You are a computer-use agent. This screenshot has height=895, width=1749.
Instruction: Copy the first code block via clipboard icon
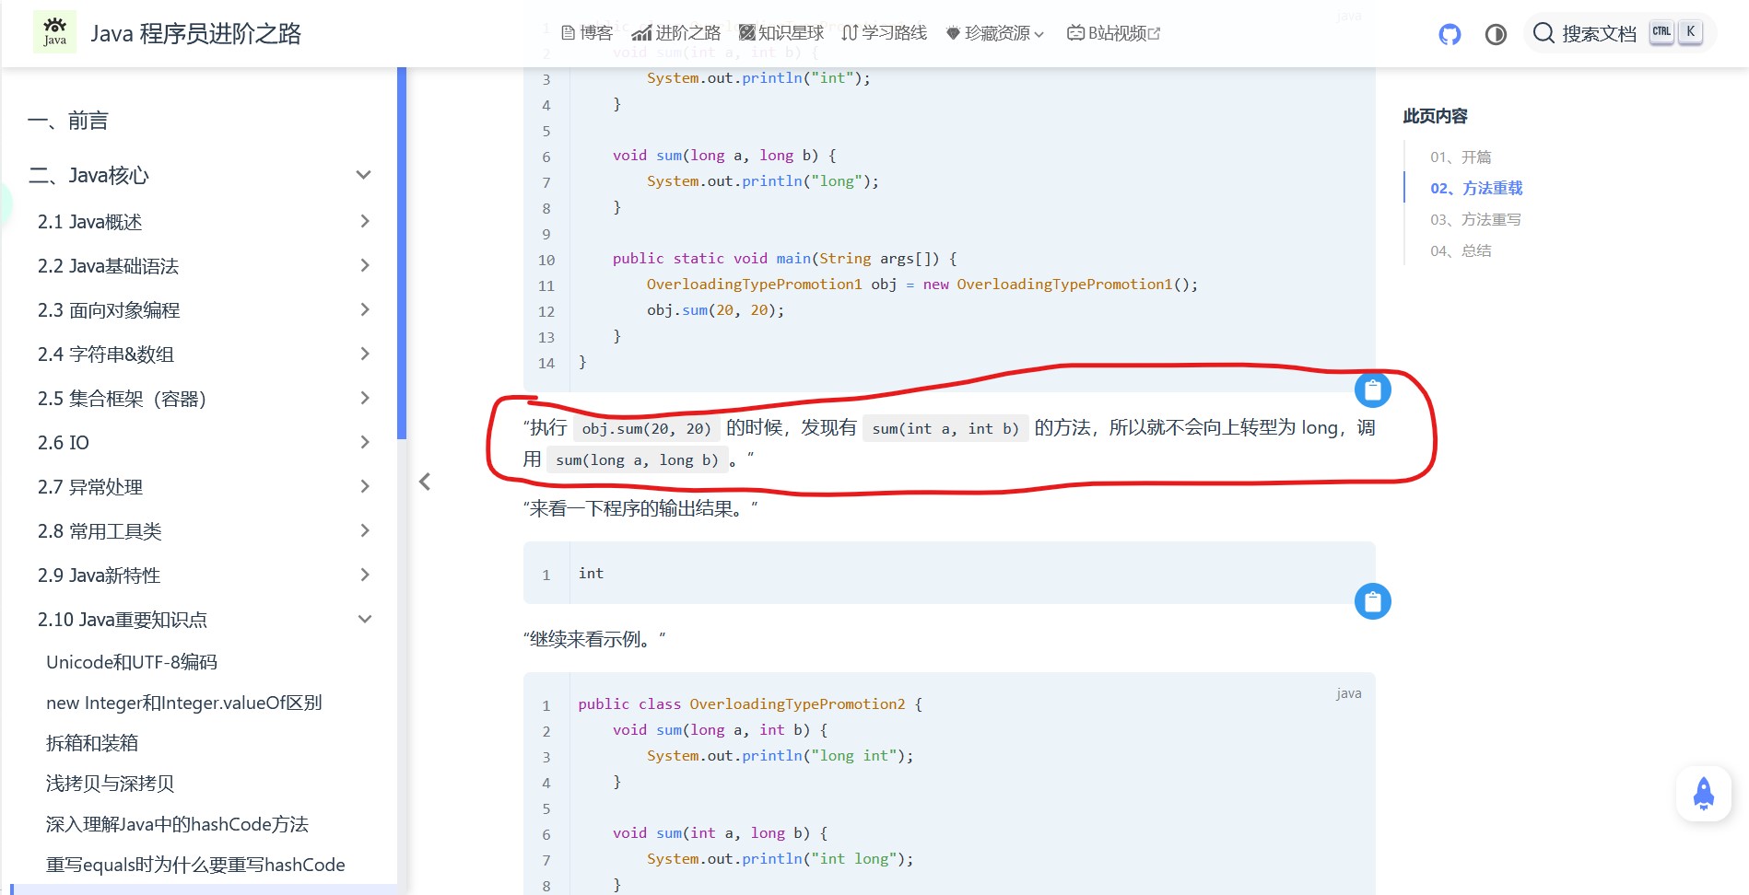(1372, 390)
